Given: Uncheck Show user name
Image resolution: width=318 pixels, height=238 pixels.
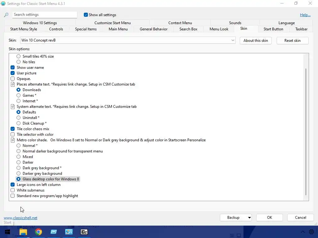Looking at the screenshot, I should point(12,67).
